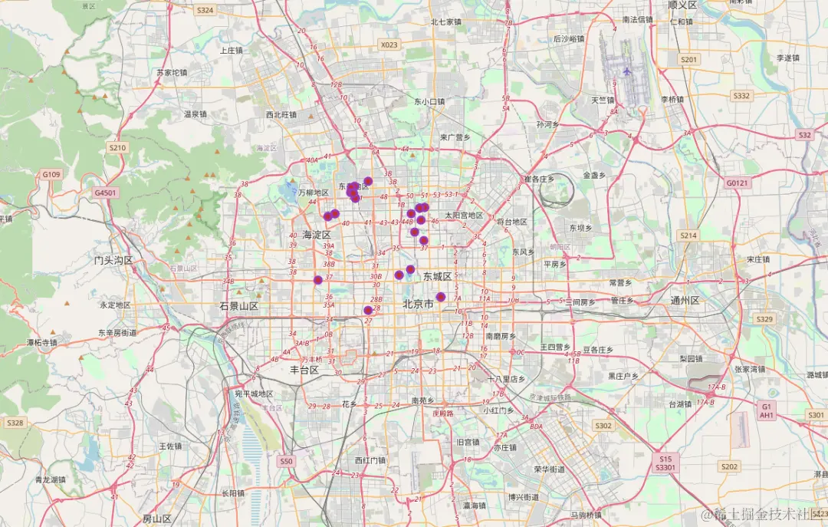Screen dimensions: 828x527
Task: Click the 长阳镇 town label
Action: pyautogui.click(x=233, y=493)
